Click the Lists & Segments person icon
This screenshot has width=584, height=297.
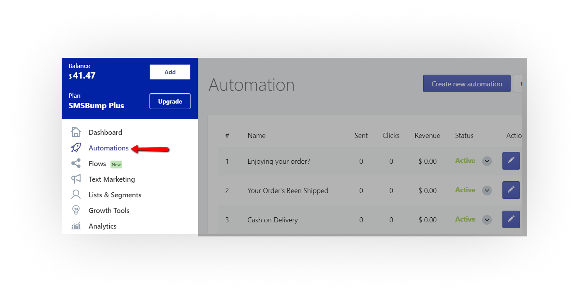point(76,195)
